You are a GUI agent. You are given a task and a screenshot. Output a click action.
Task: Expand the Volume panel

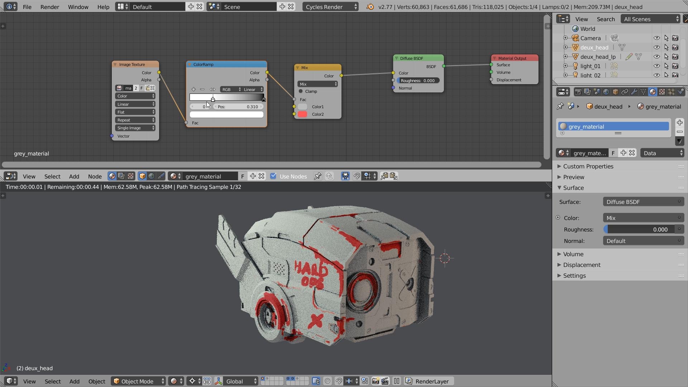pyautogui.click(x=573, y=254)
